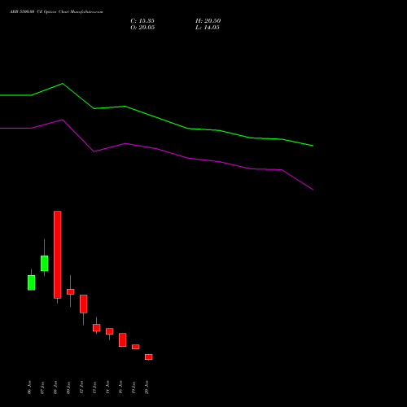
Task: Click the high value H: 20.50
Action: point(208,21)
